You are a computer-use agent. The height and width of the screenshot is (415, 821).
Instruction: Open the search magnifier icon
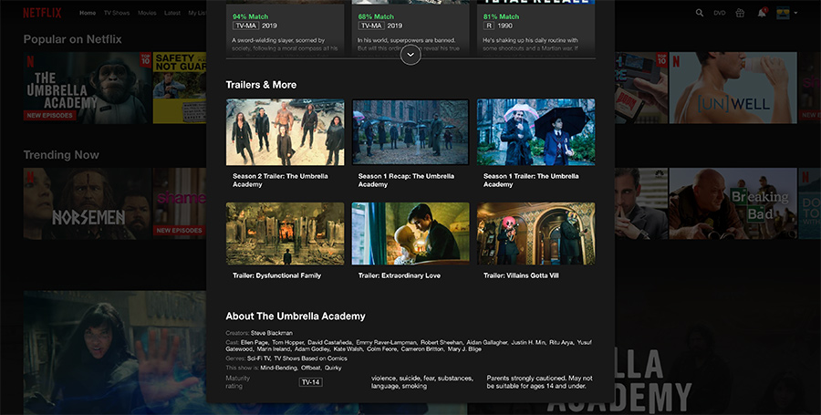[700, 13]
